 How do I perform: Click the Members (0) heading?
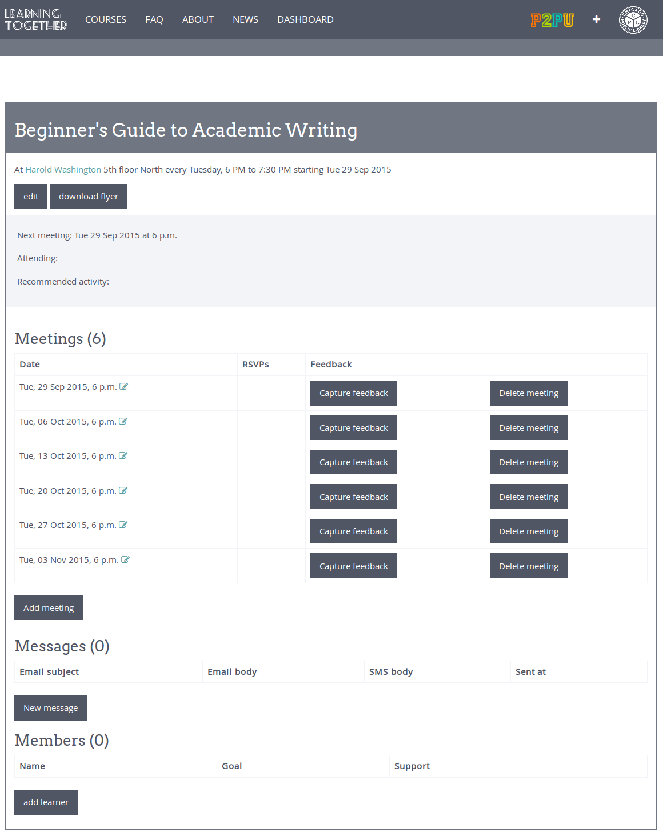click(62, 741)
